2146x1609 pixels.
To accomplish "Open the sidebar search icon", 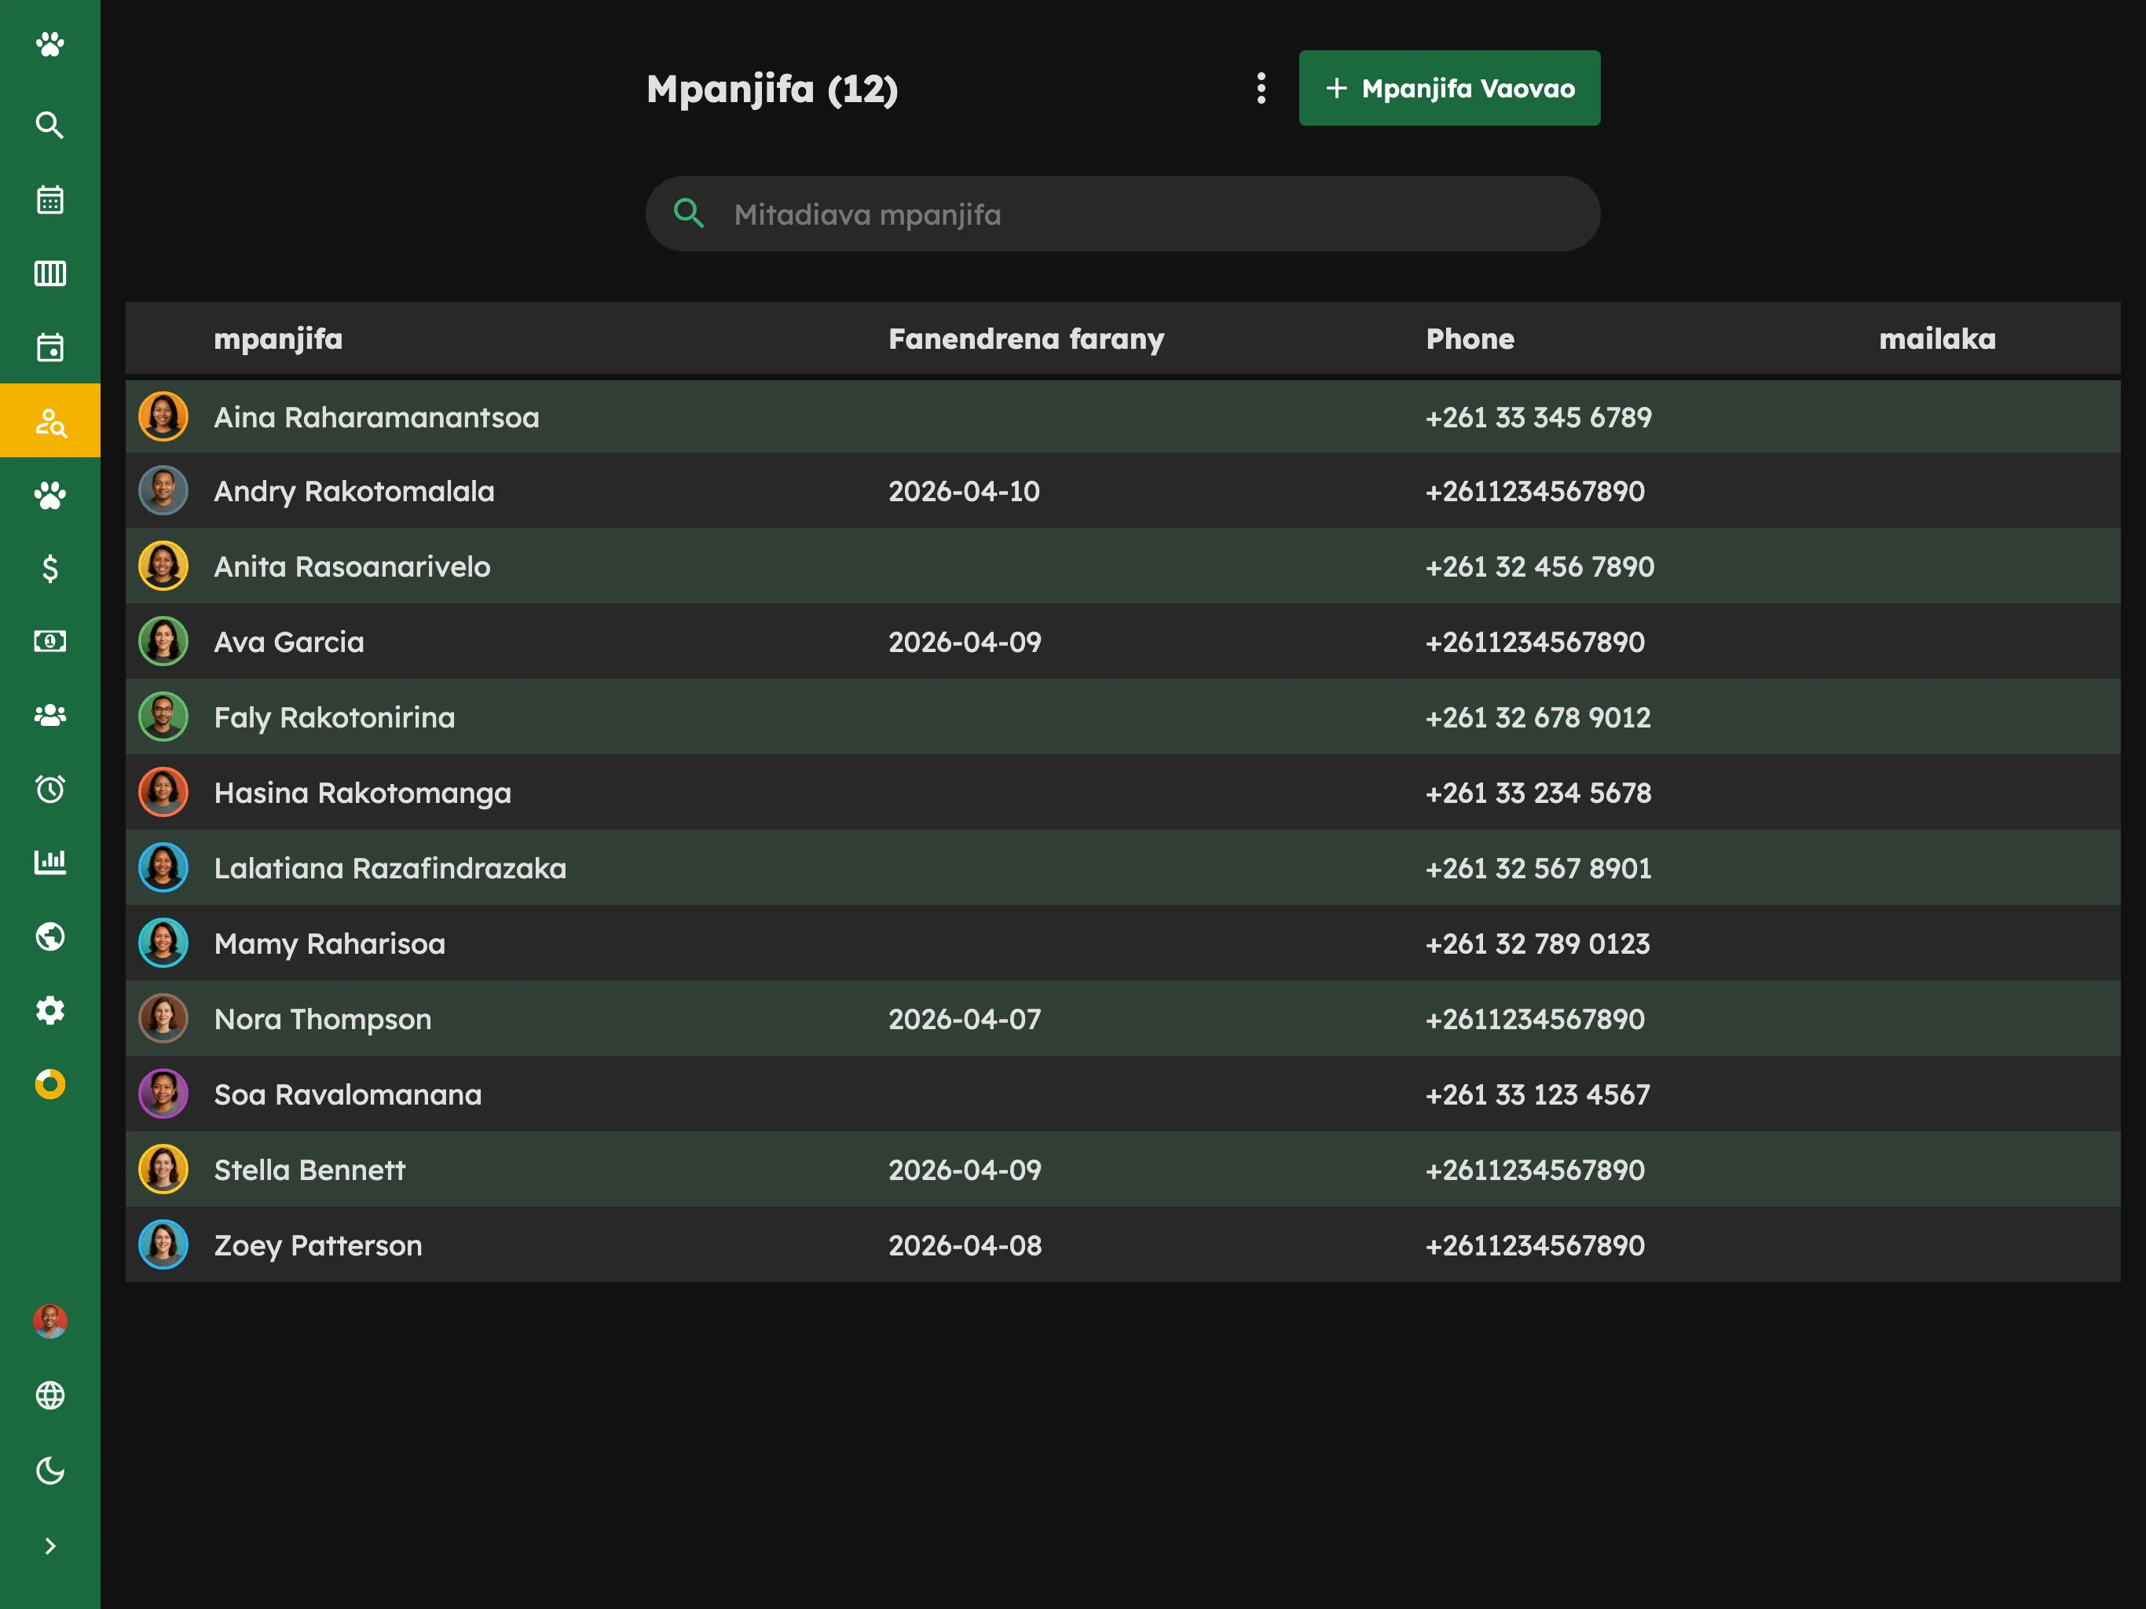I will [49, 125].
